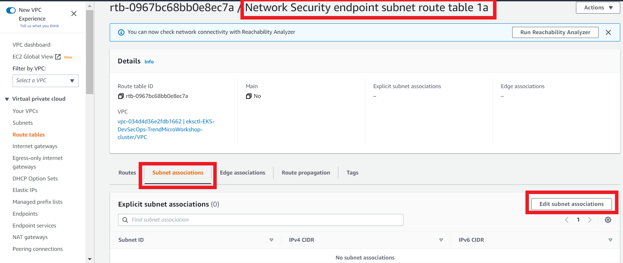The height and width of the screenshot is (263, 623).
Task: Toggle the New VPC Experience switch
Action: (x=11, y=10)
